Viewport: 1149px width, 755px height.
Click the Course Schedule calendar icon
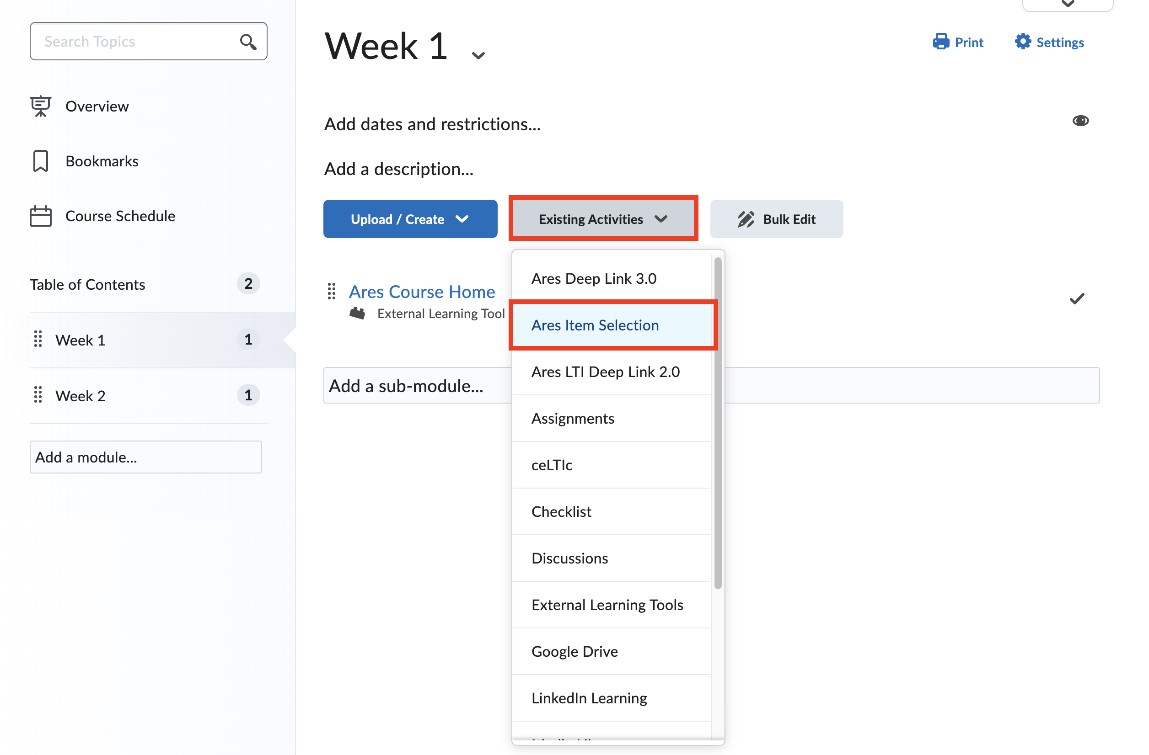tap(41, 216)
